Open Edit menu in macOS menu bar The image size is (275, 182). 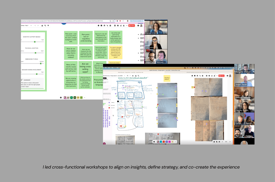[x=107, y=68]
